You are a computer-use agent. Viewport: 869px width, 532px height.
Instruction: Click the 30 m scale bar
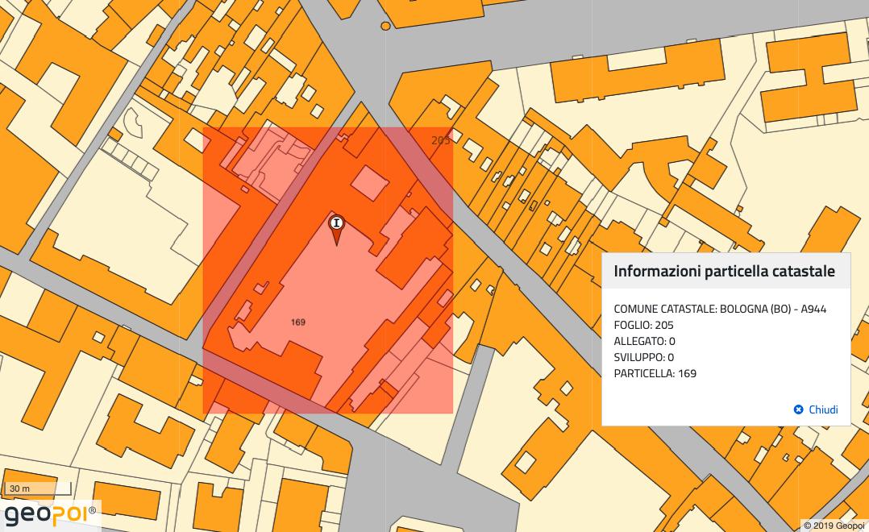(x=36, y=489)
